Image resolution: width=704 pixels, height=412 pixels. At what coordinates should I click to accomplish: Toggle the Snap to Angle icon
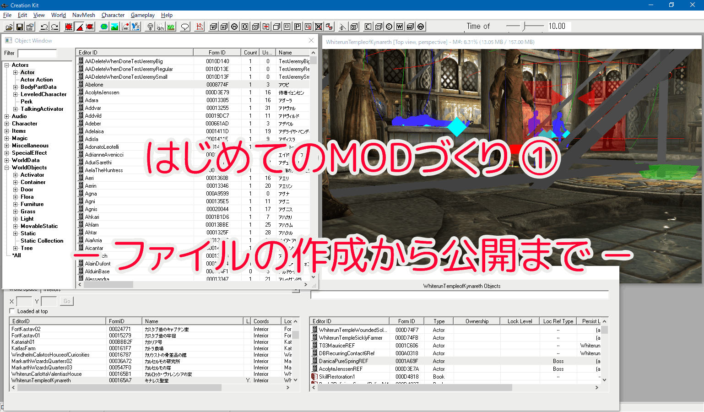[x=80, y=27]
